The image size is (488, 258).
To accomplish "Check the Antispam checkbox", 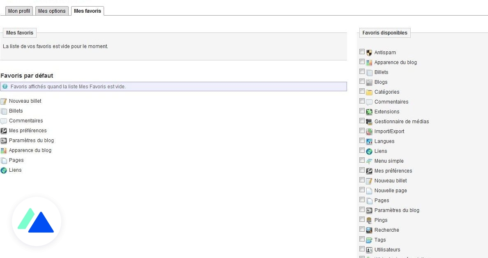I will click(x=362, y=51).
